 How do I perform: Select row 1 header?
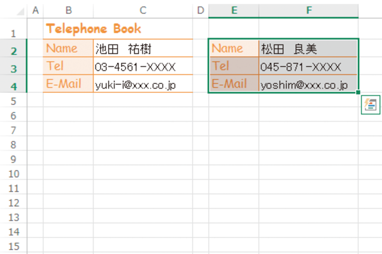tap(13, 29)
